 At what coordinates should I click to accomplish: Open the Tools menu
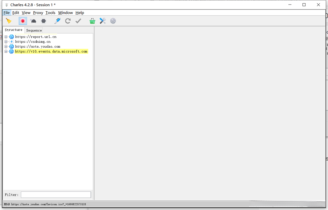click(50, 13)
